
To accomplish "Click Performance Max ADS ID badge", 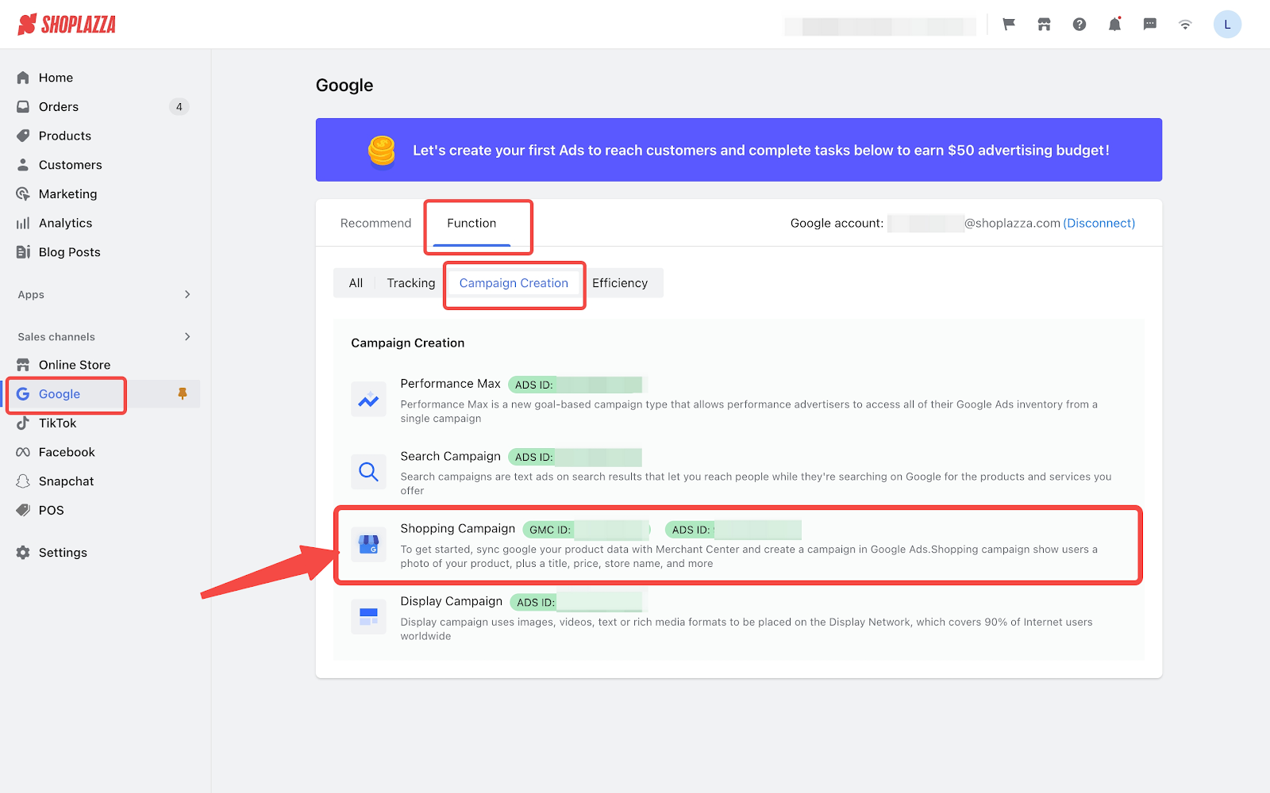I will (575, 385).
